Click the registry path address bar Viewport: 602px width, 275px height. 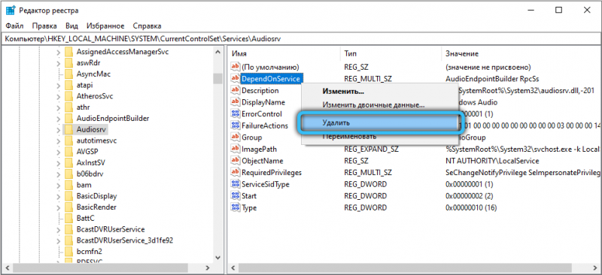tap(301, 39)
